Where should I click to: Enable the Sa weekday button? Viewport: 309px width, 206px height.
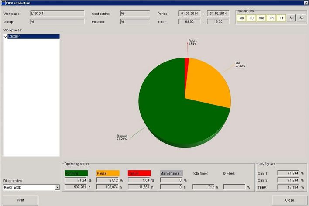coord(292,18)
